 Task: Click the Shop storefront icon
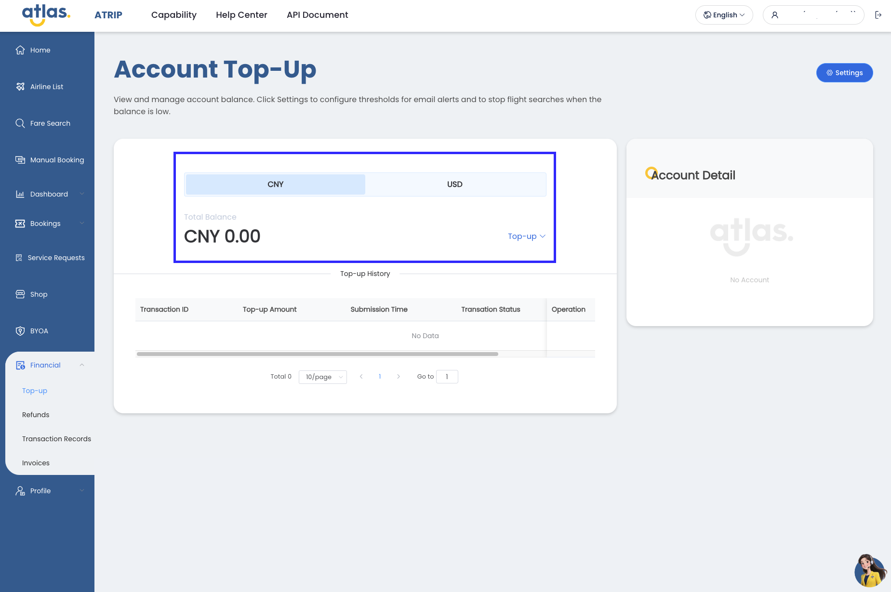tap(20, 294)
